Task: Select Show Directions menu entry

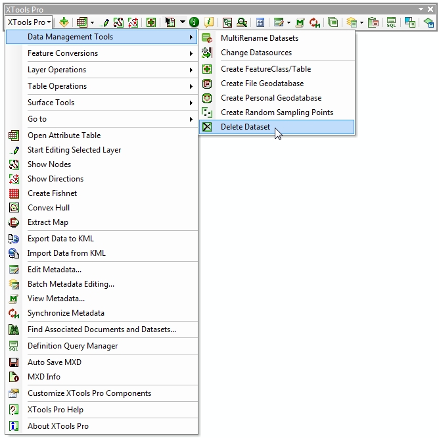Action: [x=102, y=179]
